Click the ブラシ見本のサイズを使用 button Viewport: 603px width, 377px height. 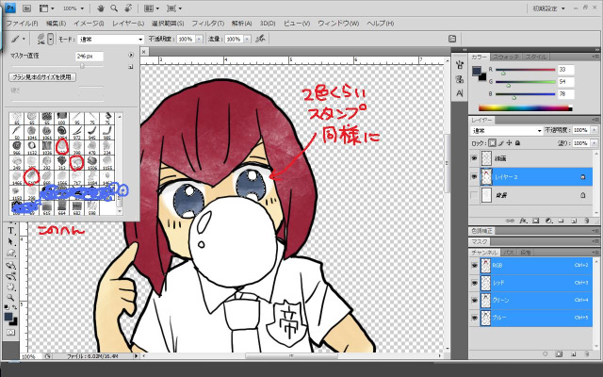pos(41,76)
